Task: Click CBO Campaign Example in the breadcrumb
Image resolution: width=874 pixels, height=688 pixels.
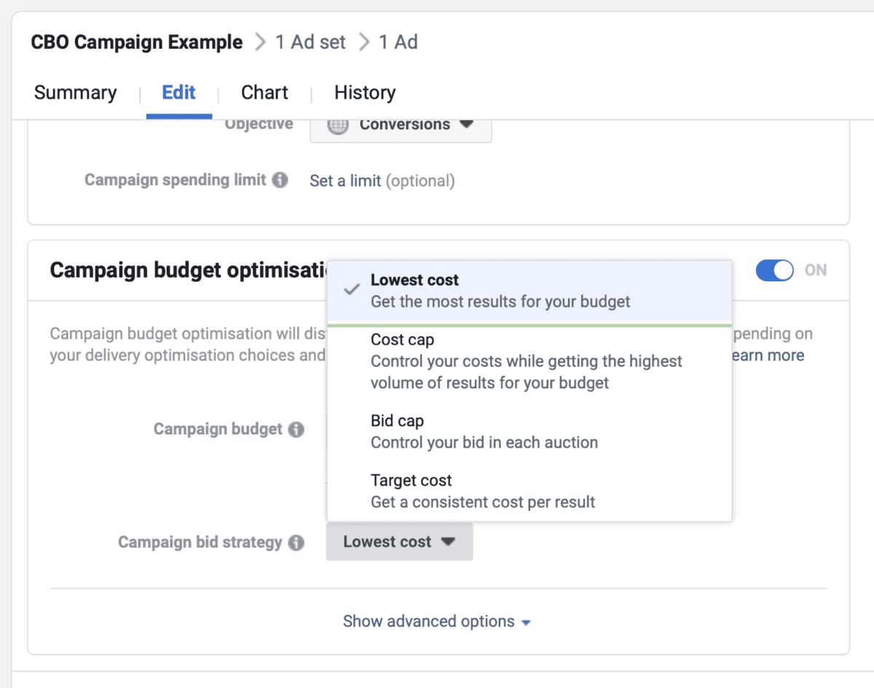Action: (x=136, y=42)
